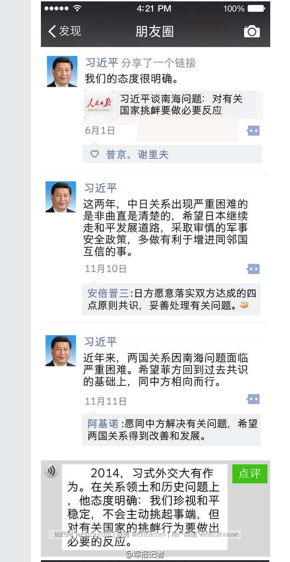Screen dimensions: 290x562
Task: Tap 谢里夫 in the likes list
Action: [153, 155]
